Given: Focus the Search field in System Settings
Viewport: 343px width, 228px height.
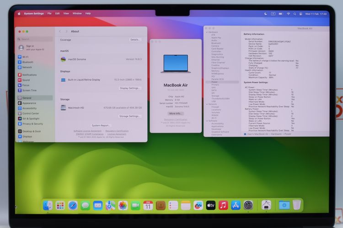Looking at the screenshot, I should click(x=35, y=39).
